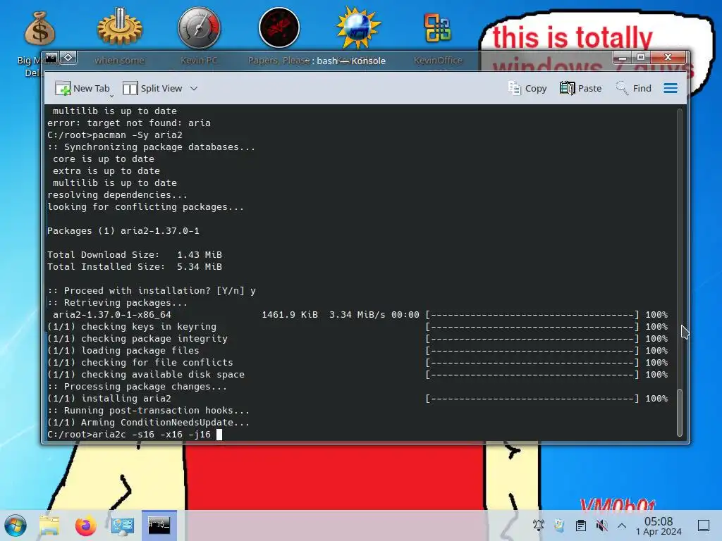Click 'looking for conflicting packages...' line
Screen dimensions: 722x541
pos(145,206)
